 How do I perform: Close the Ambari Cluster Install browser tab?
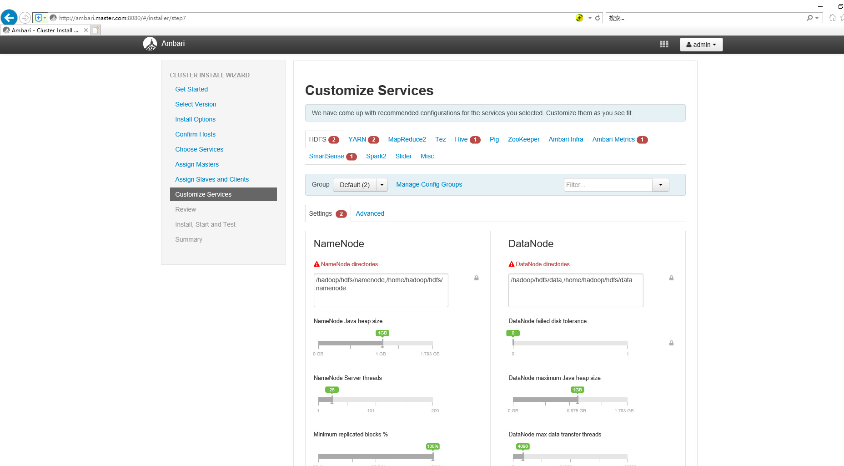tap(86, 30)
